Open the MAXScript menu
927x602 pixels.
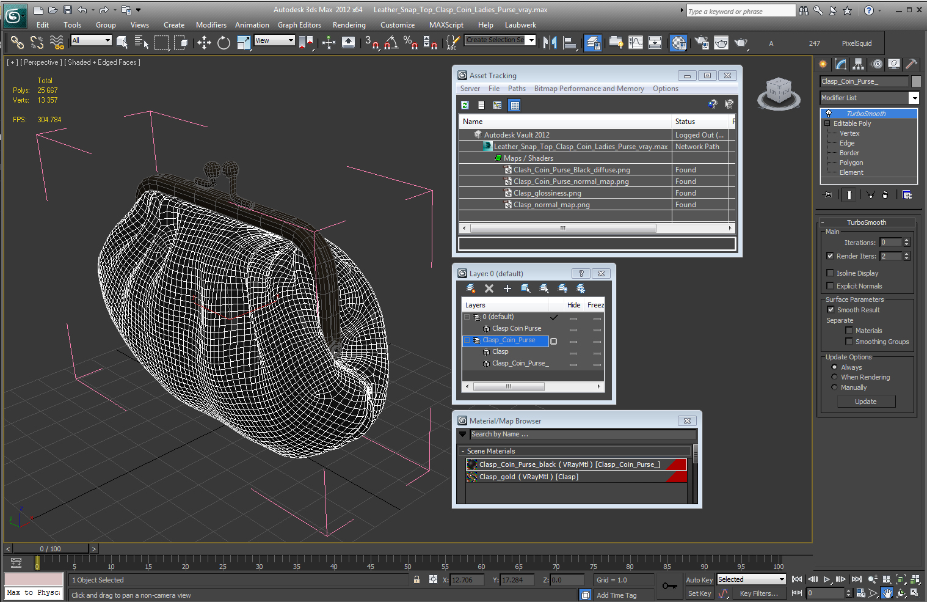[x=446, y=25]
